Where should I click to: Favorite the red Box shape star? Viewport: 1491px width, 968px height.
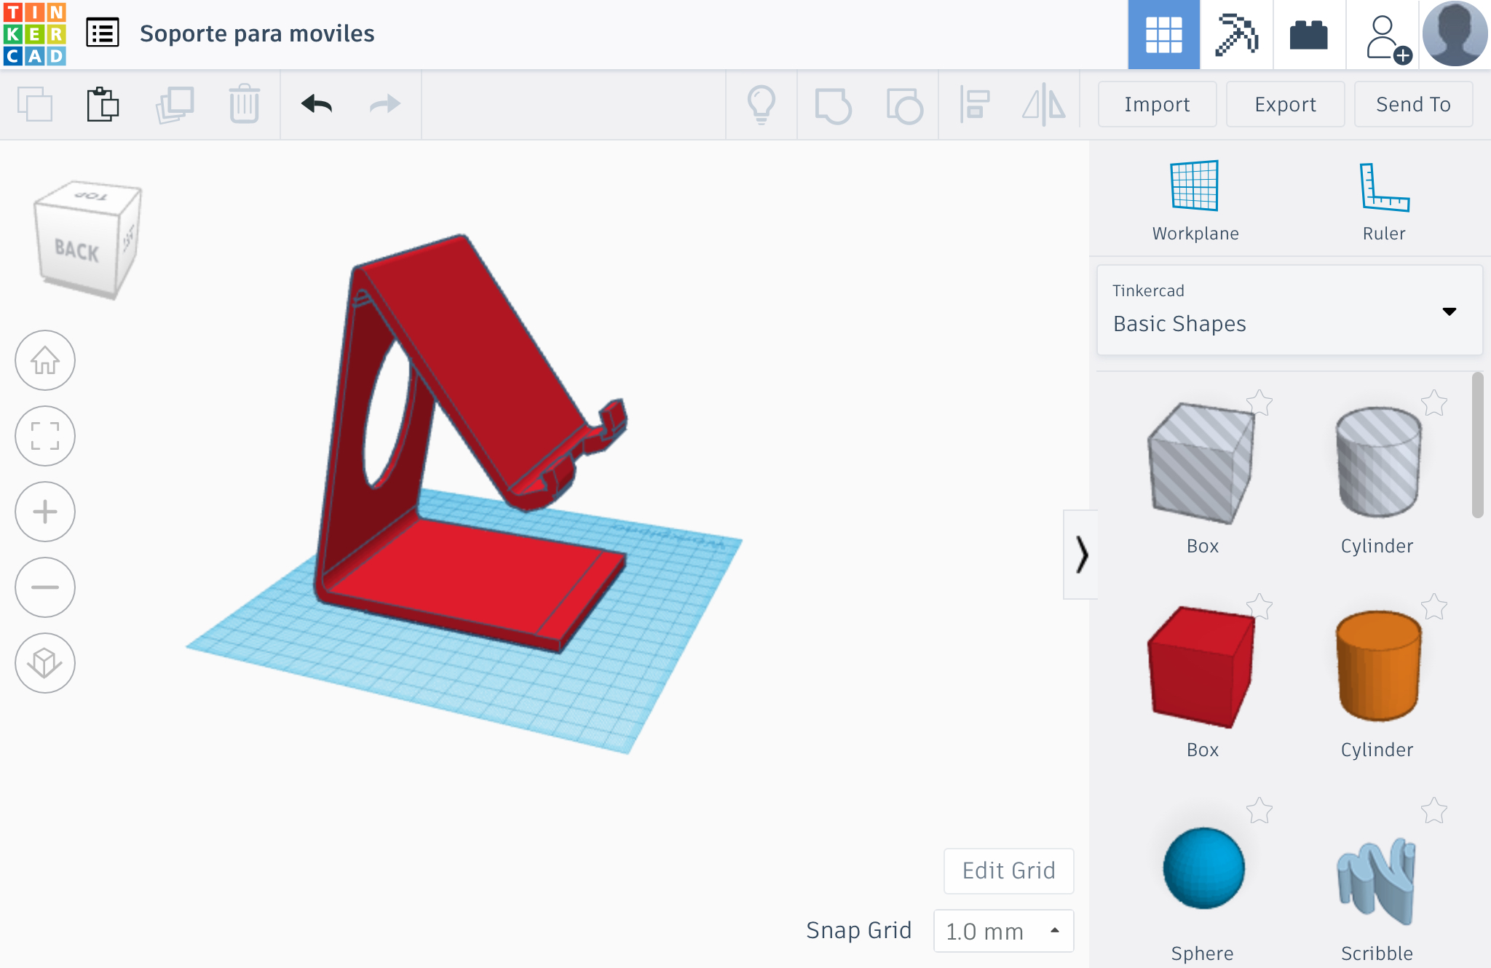1259,606
